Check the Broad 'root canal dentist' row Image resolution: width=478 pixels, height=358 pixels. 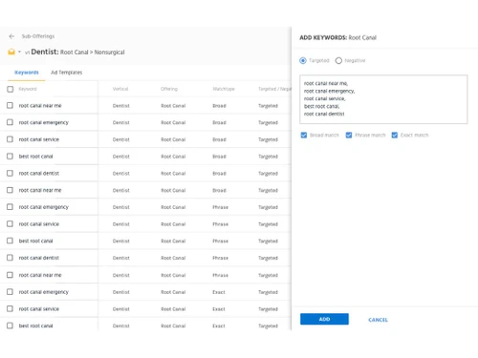tap(11, 173)
